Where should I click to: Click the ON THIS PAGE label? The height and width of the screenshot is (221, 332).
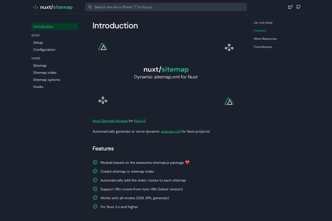click(263, 23)
